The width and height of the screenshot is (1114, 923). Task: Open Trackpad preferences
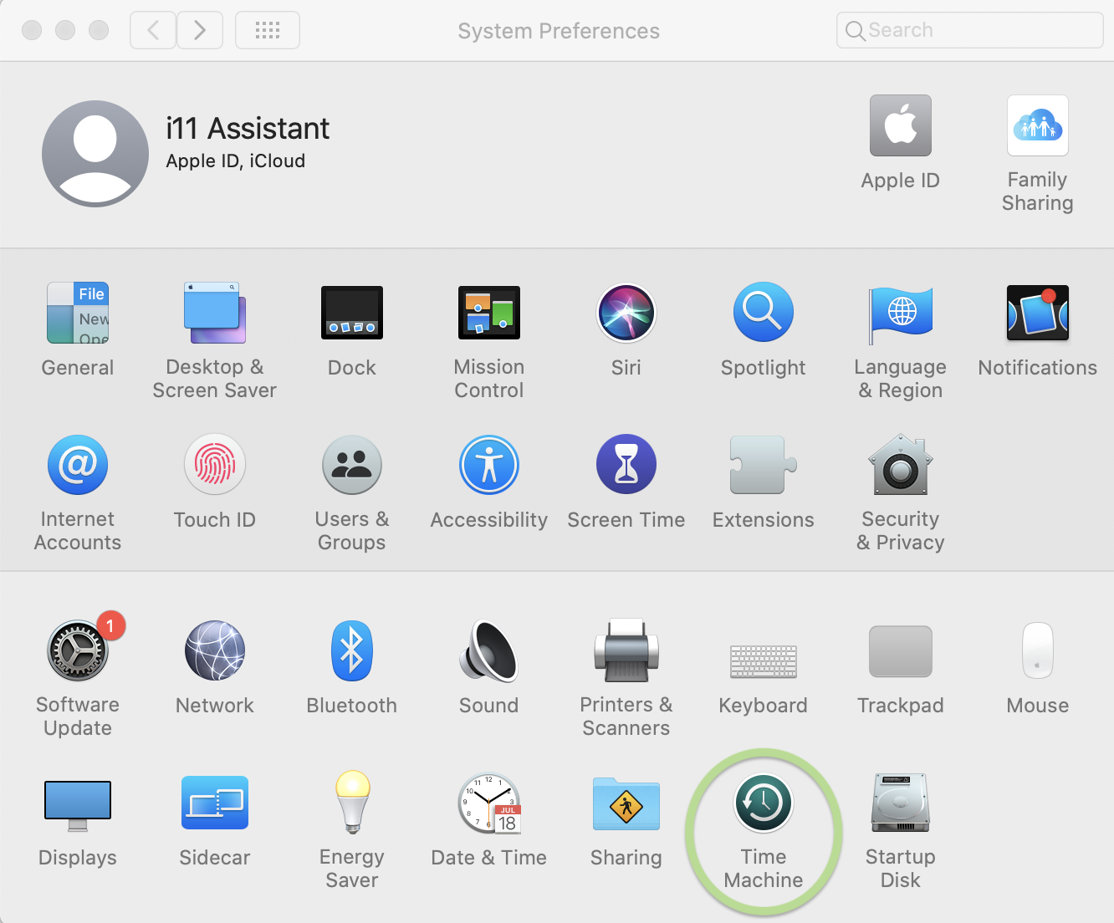tap(901, 650)
